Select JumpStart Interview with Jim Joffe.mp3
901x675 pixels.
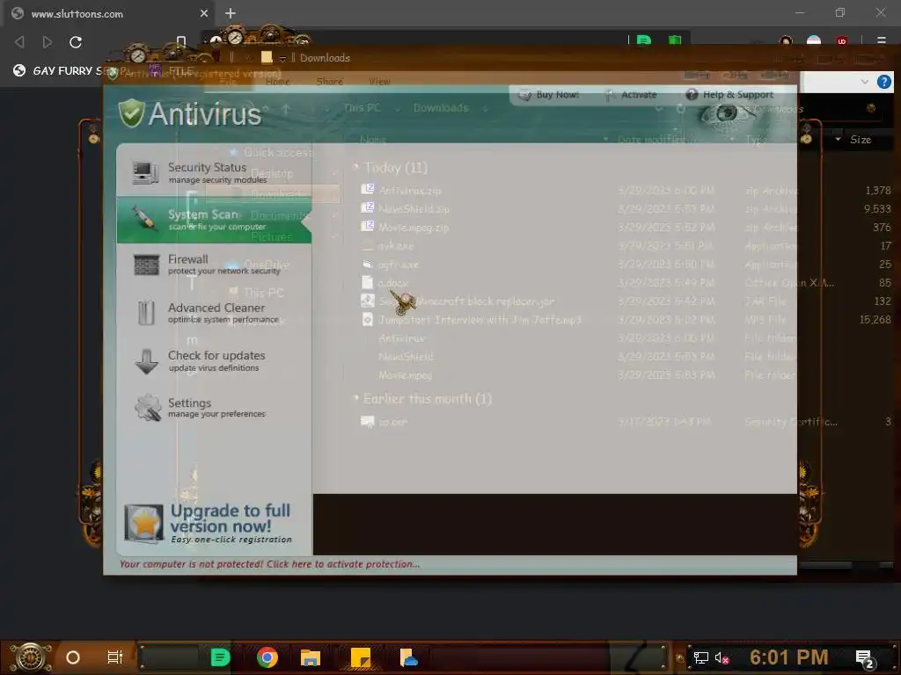(626, 320)
